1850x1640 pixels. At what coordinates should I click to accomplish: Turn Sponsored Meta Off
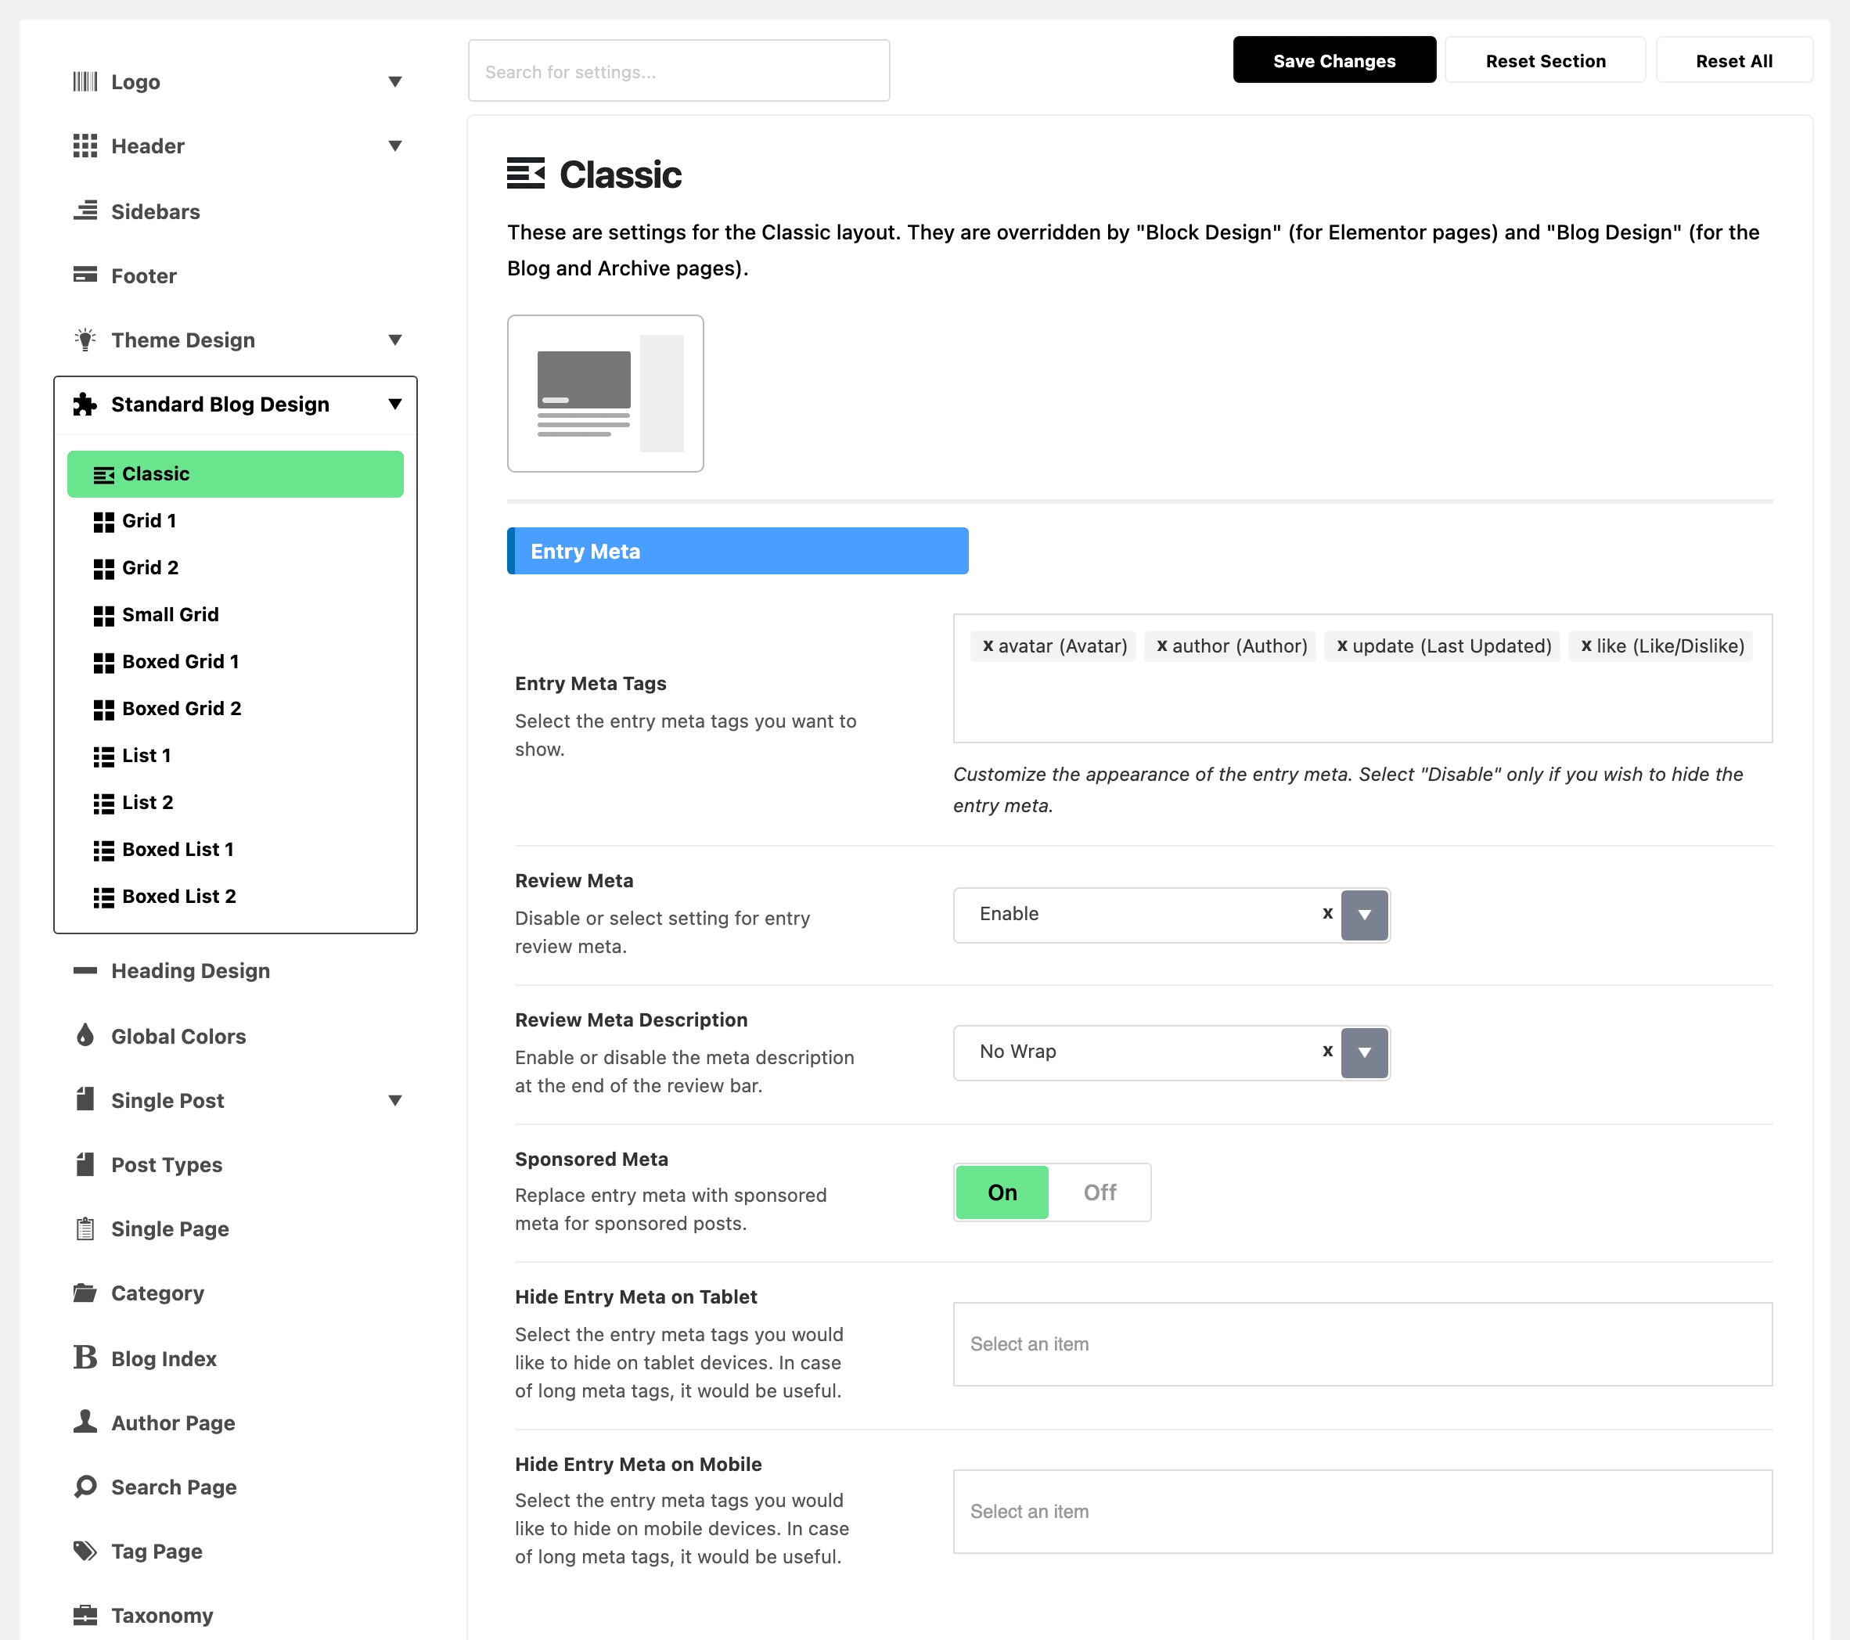pyautogui.click(x=1100, y=1192)
